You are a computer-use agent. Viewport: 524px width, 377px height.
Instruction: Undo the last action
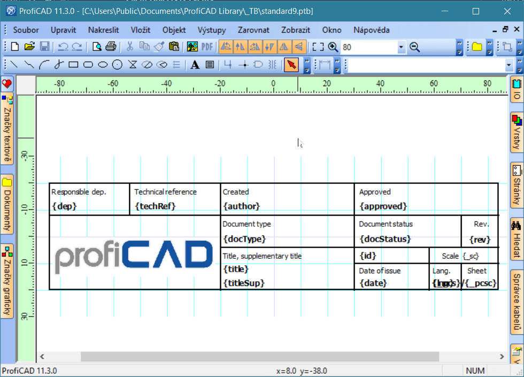[x=63, y=47]
